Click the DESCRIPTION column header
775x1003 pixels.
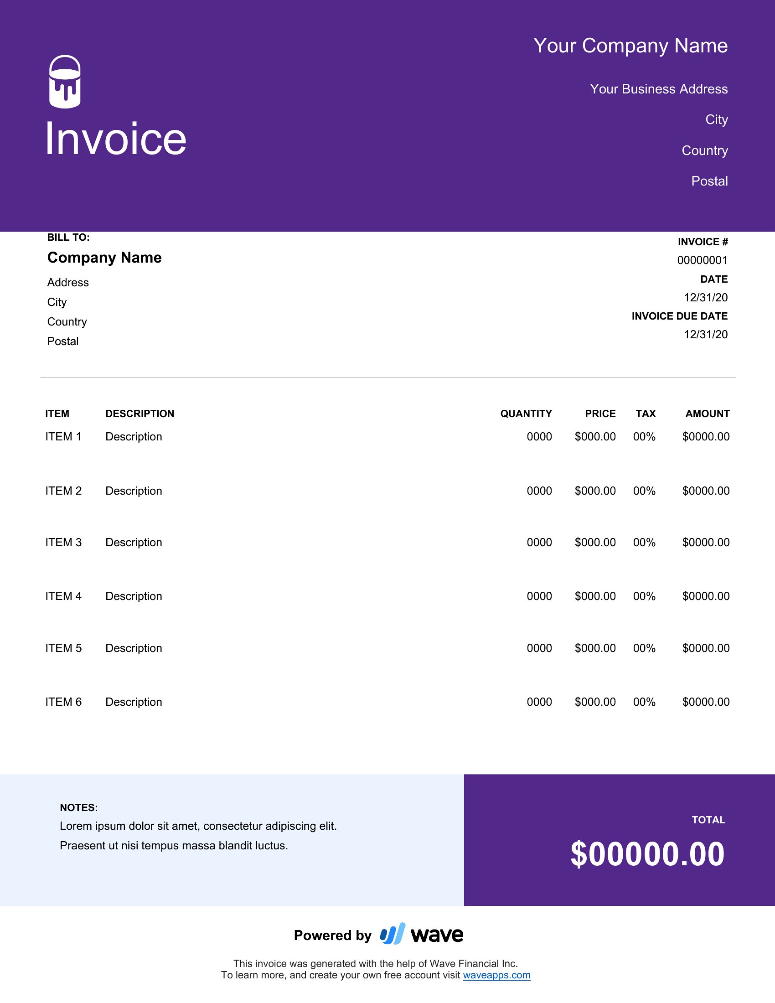pyautogui.click(x=139, y=414)
